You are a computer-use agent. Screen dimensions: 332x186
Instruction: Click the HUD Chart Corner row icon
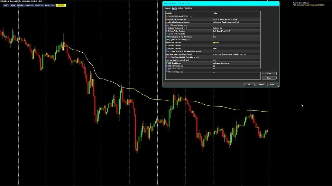click(167, 63)
